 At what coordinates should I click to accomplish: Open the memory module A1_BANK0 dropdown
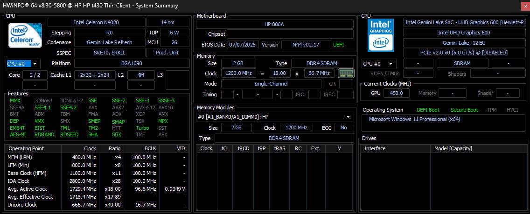click(274, 117)
